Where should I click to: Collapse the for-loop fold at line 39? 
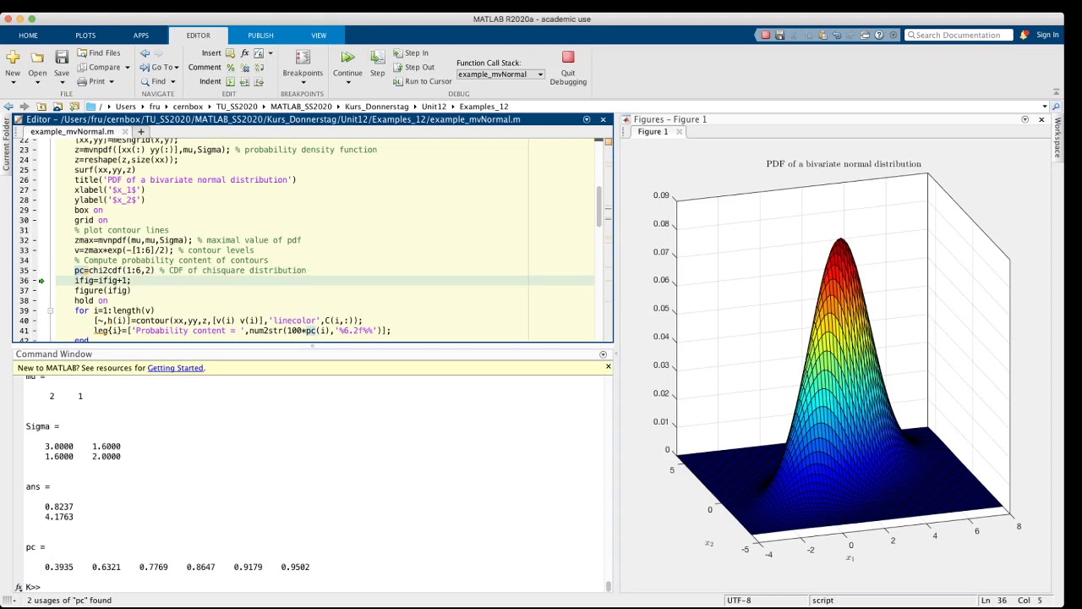[50, 310]
